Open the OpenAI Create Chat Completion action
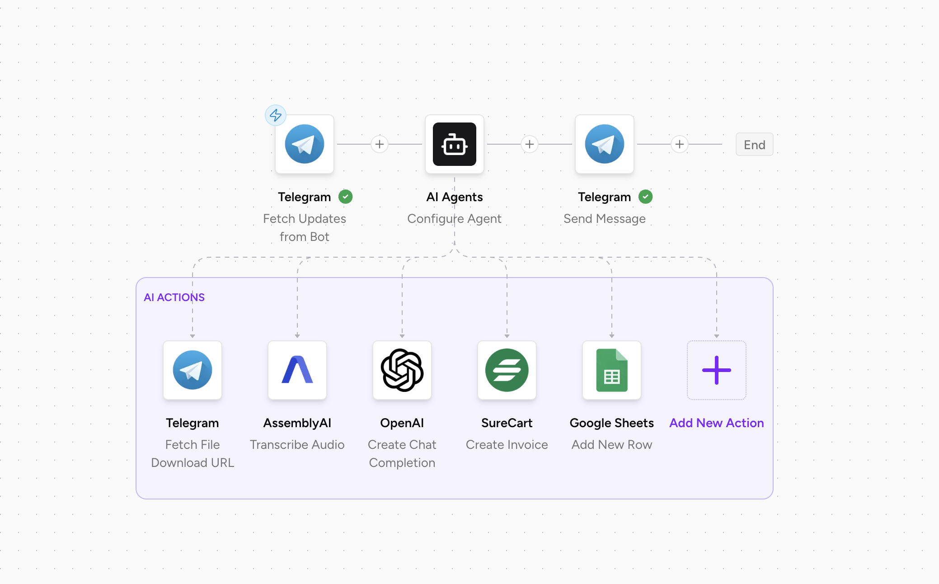The image size is (939, 584). (402, 370)
